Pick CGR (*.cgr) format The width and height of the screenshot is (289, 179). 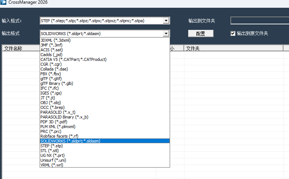[x=105, y=64]
